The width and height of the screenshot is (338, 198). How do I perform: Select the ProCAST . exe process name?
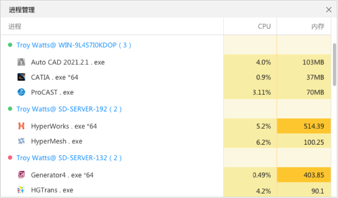[52, 92]
